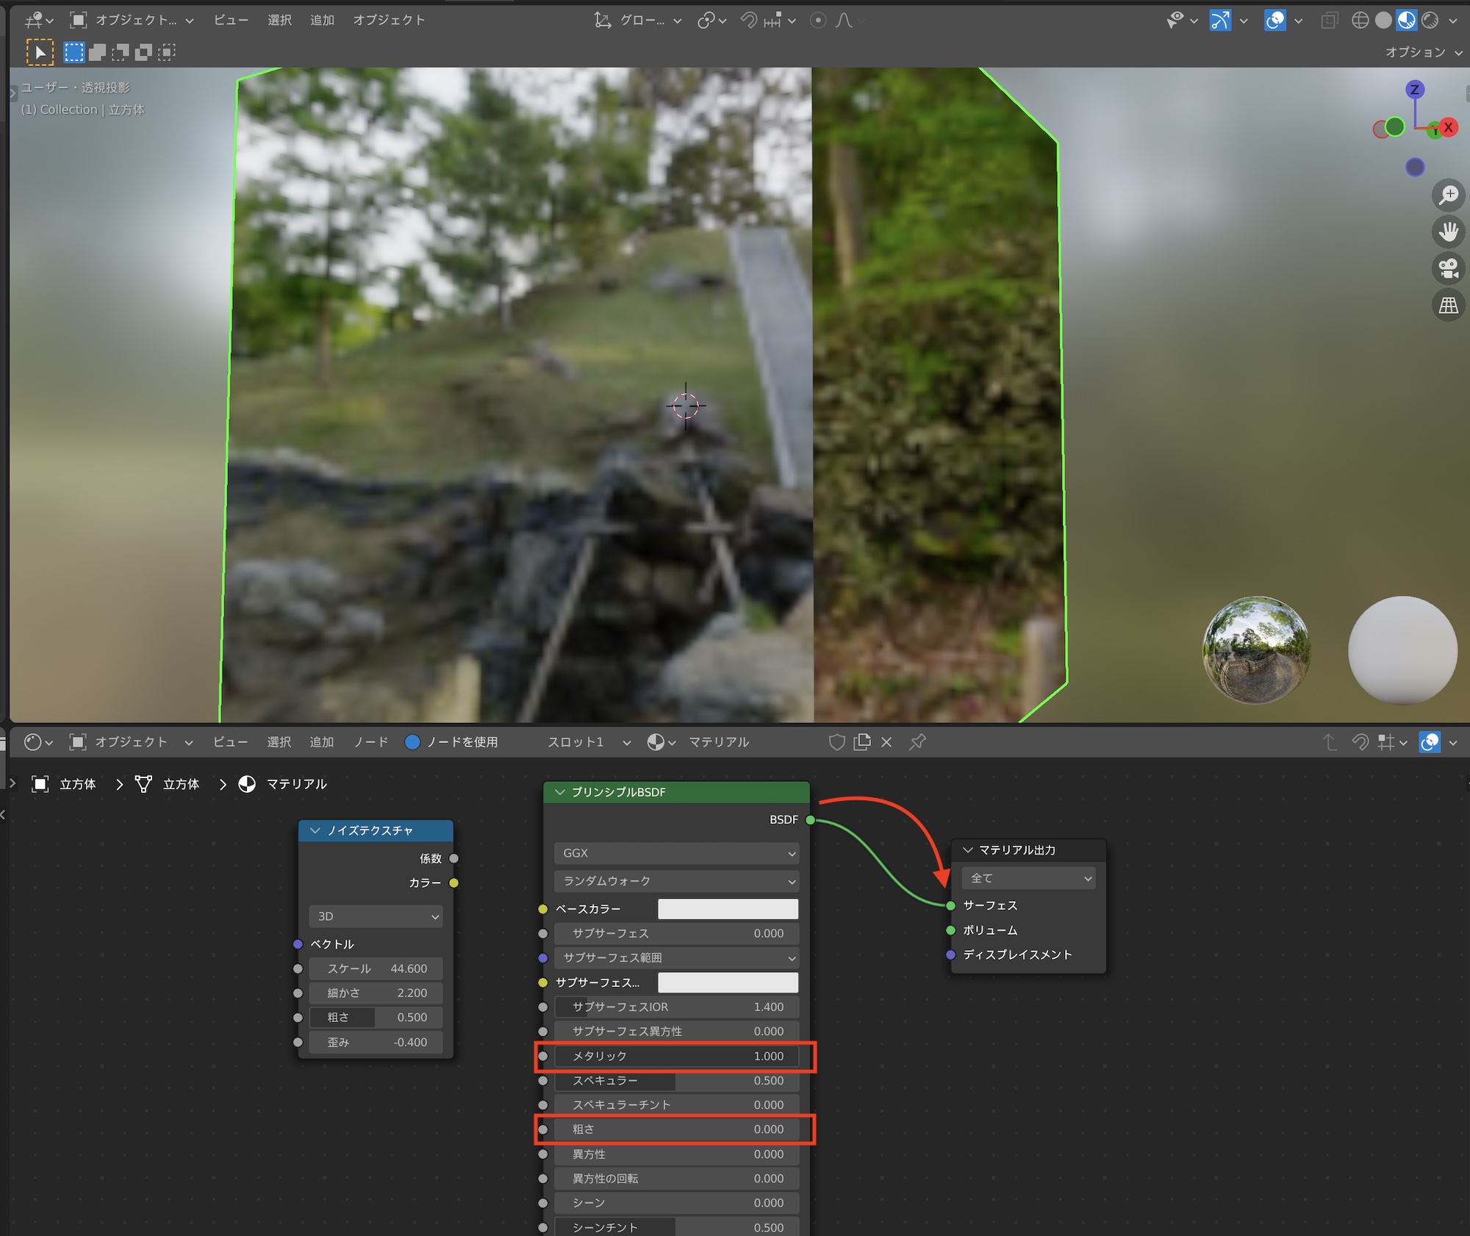Viewport: 1470px width, 1236px height.
Task: Toggle camera view with camera icon
Action: point(1448,268)
